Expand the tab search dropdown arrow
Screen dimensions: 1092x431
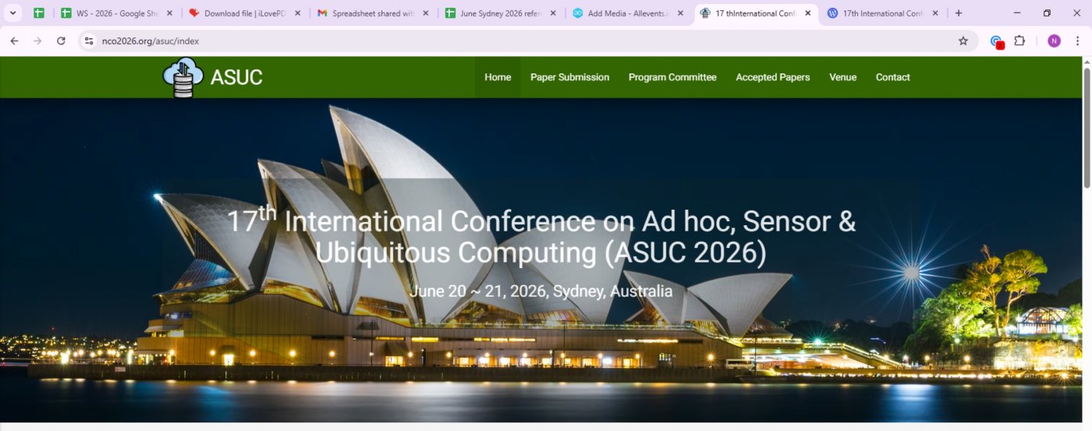pos(12,13)
